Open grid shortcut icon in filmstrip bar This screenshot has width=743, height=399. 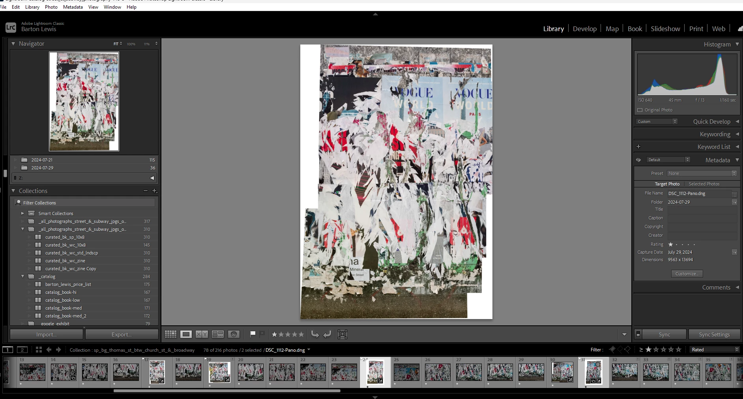pos(39,350)
